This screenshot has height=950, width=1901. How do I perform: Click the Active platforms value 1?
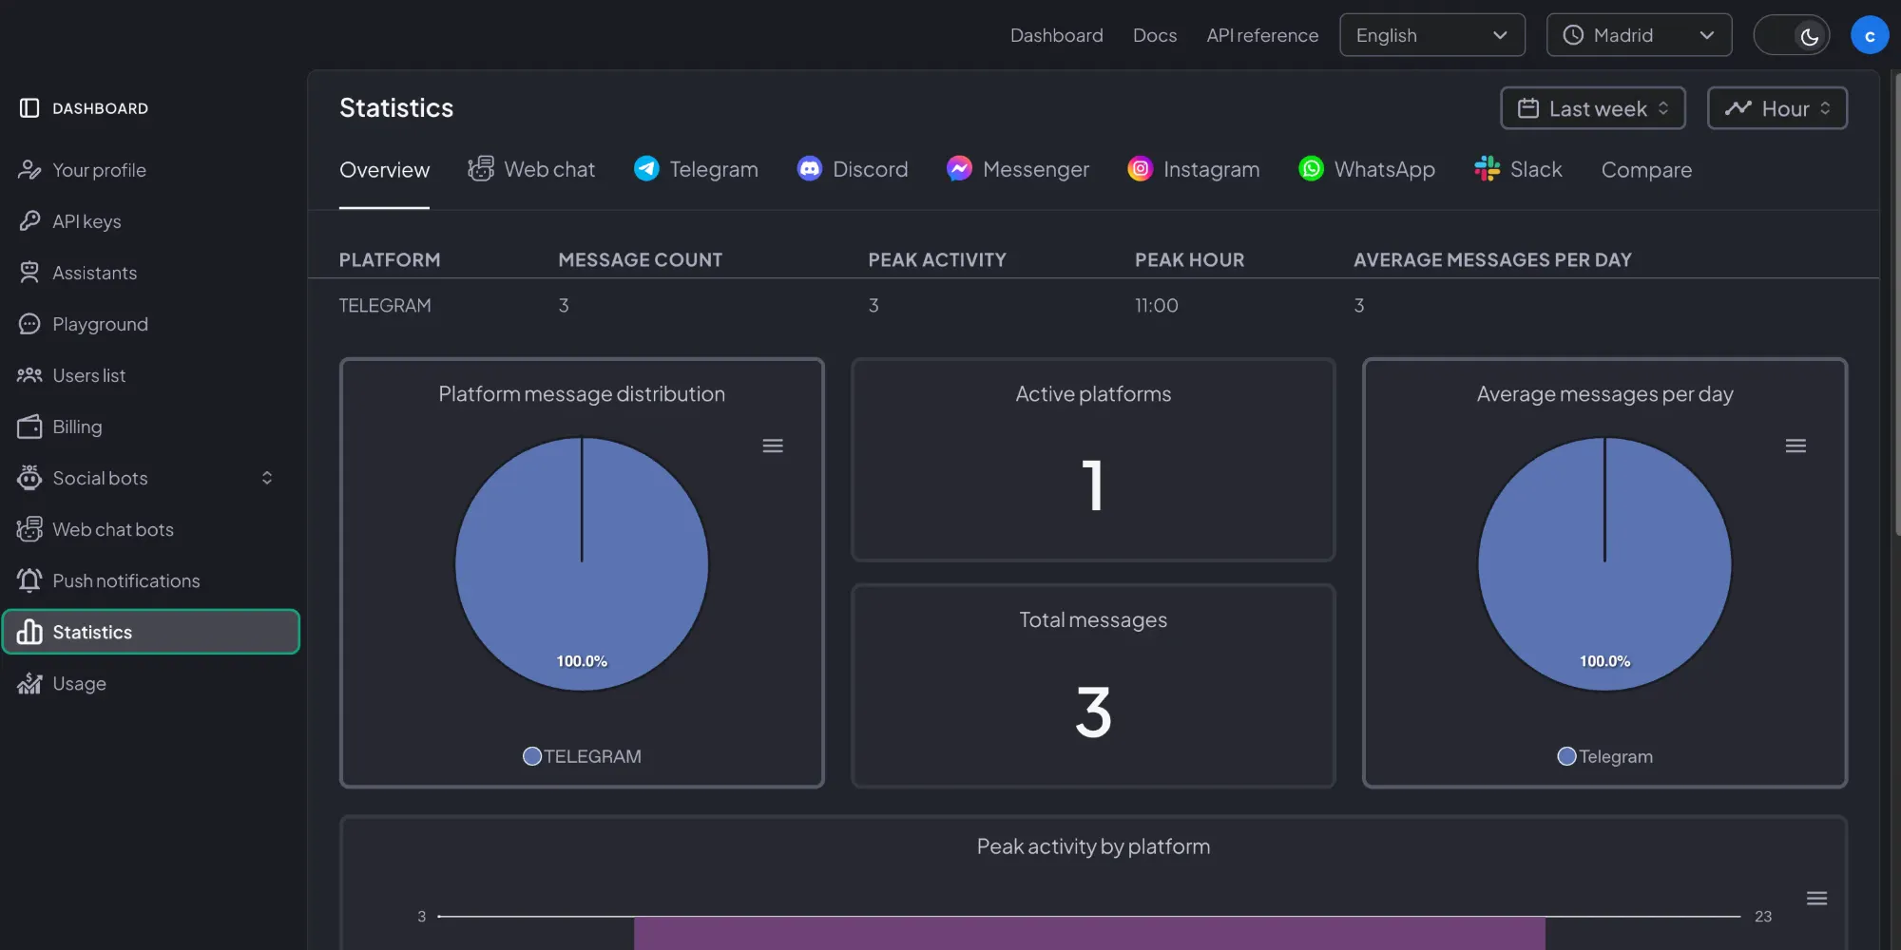pyautogui.click(x=1093, y=485)
